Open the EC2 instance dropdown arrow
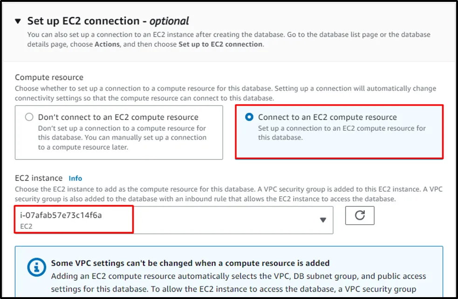Viewport: 458px width, 299px height. 323,220
